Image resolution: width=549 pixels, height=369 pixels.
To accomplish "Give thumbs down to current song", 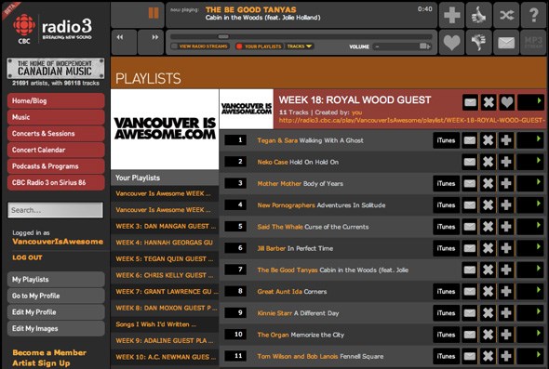I will coord(478,43).
